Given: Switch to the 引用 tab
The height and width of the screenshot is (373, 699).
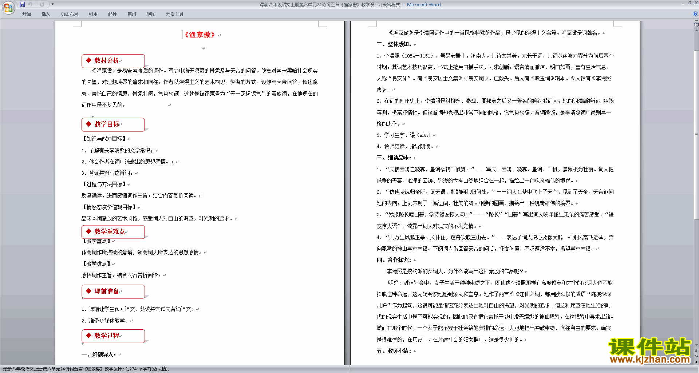Looking at the screenshot, I should click(93, 14).
